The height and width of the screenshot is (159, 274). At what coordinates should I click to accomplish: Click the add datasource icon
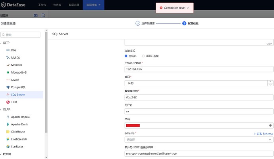(43, 15)
